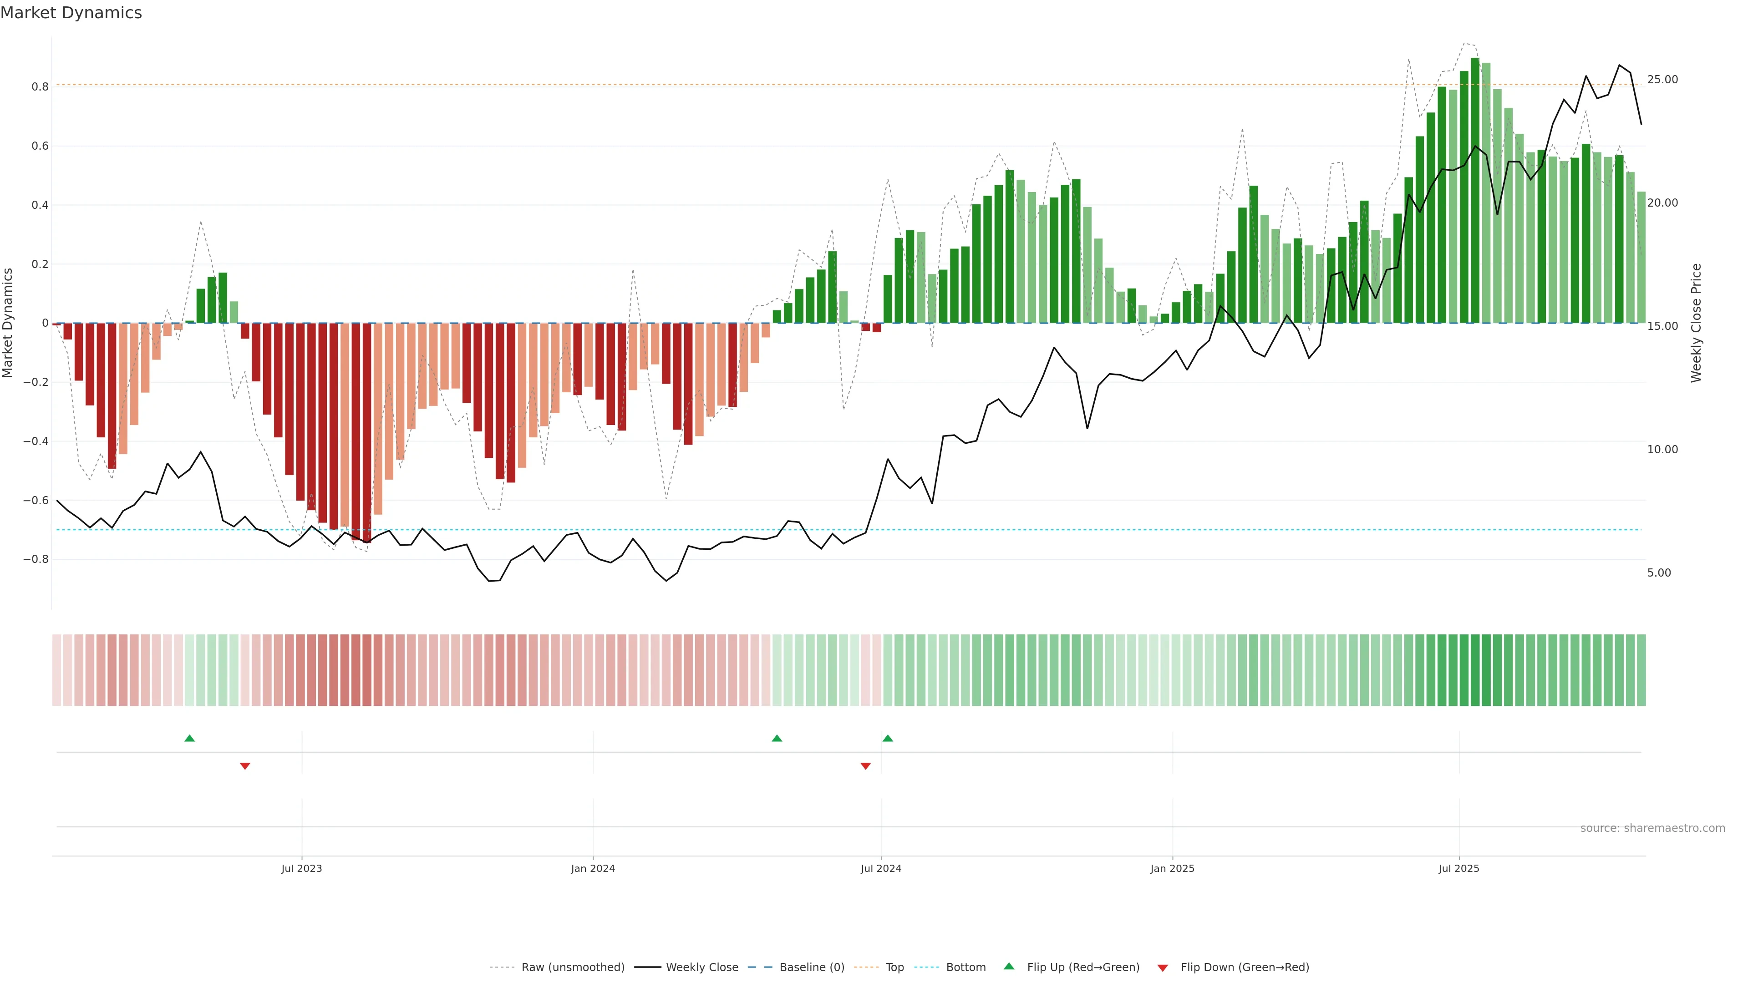Click the red flip-down marker near Jul 2024

[865, 766]
